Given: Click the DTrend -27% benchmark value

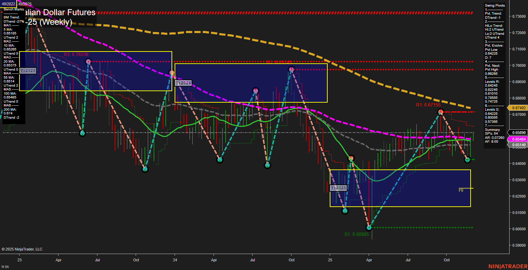Looking at the screenshot, I should point(14,22).
